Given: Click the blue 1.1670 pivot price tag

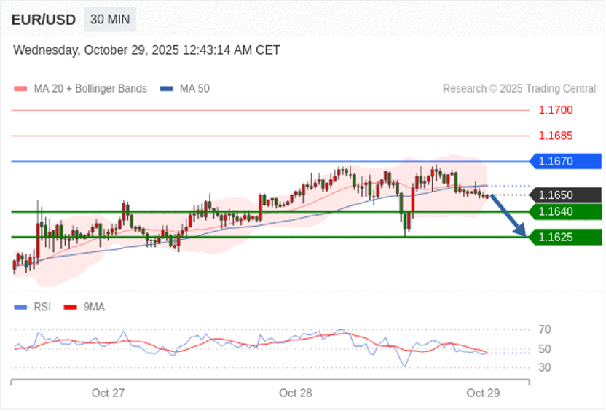Looking at the screenshot, I should 565,161.
